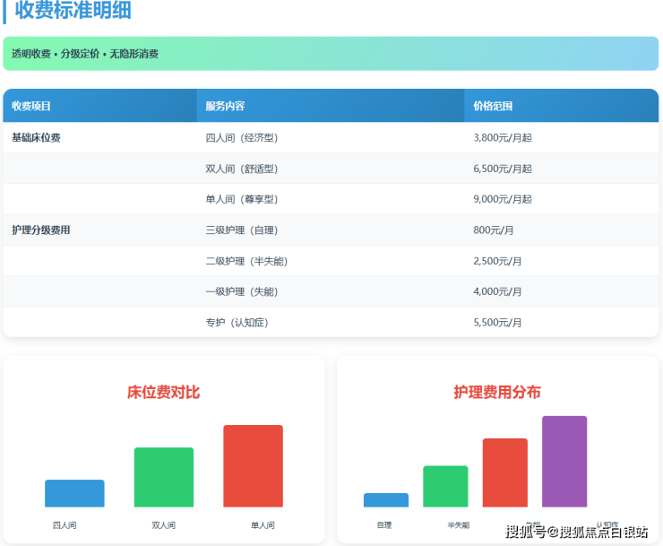Image resolution: width=663 pixels, height=546 pixels.
Task: Click the small blue 自理 bar
Action: 386,500
